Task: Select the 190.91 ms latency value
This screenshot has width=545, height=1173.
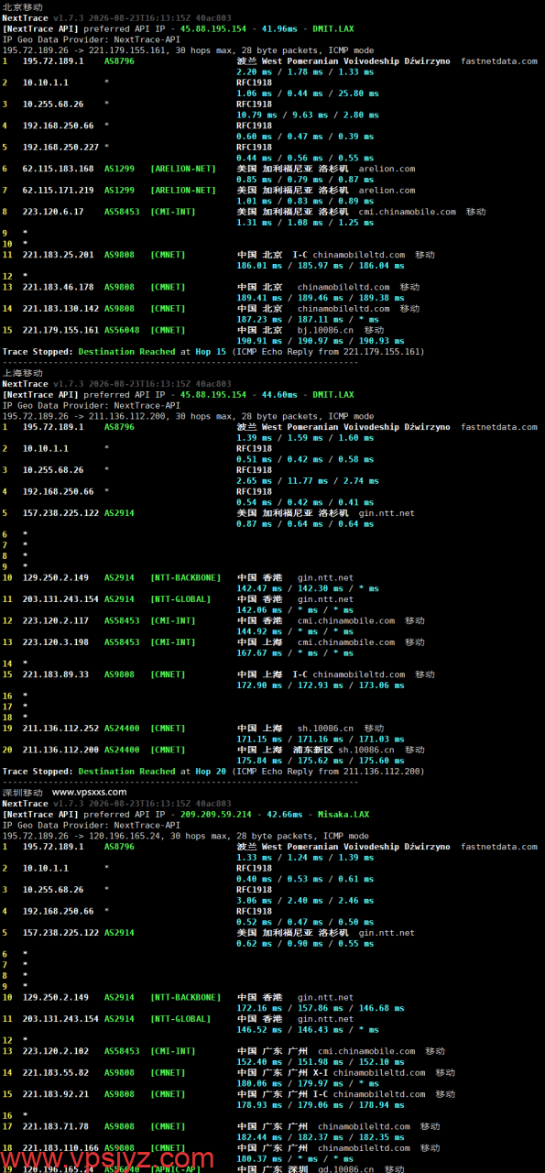Action: pos(257,341)
